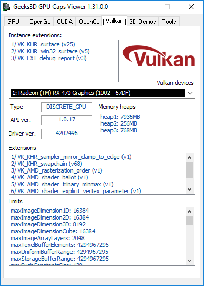
Task: Click Extensions list scroll down arrow
Action: click(189, 189)
